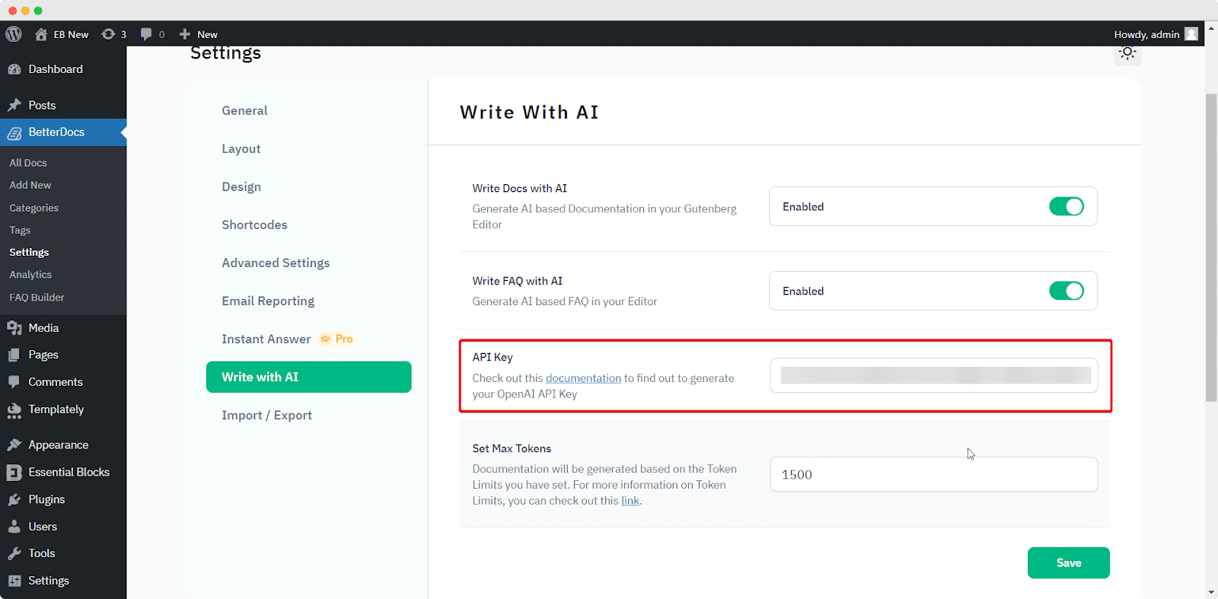Open the Import / Export tab

(x=266, y=415)
